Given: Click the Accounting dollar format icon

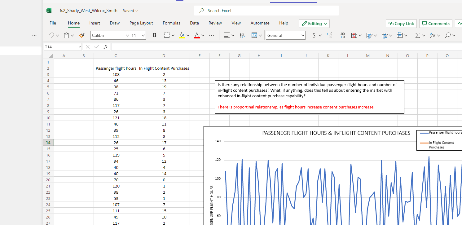Looking at the screenshot, I should click(x=314, y=35).
